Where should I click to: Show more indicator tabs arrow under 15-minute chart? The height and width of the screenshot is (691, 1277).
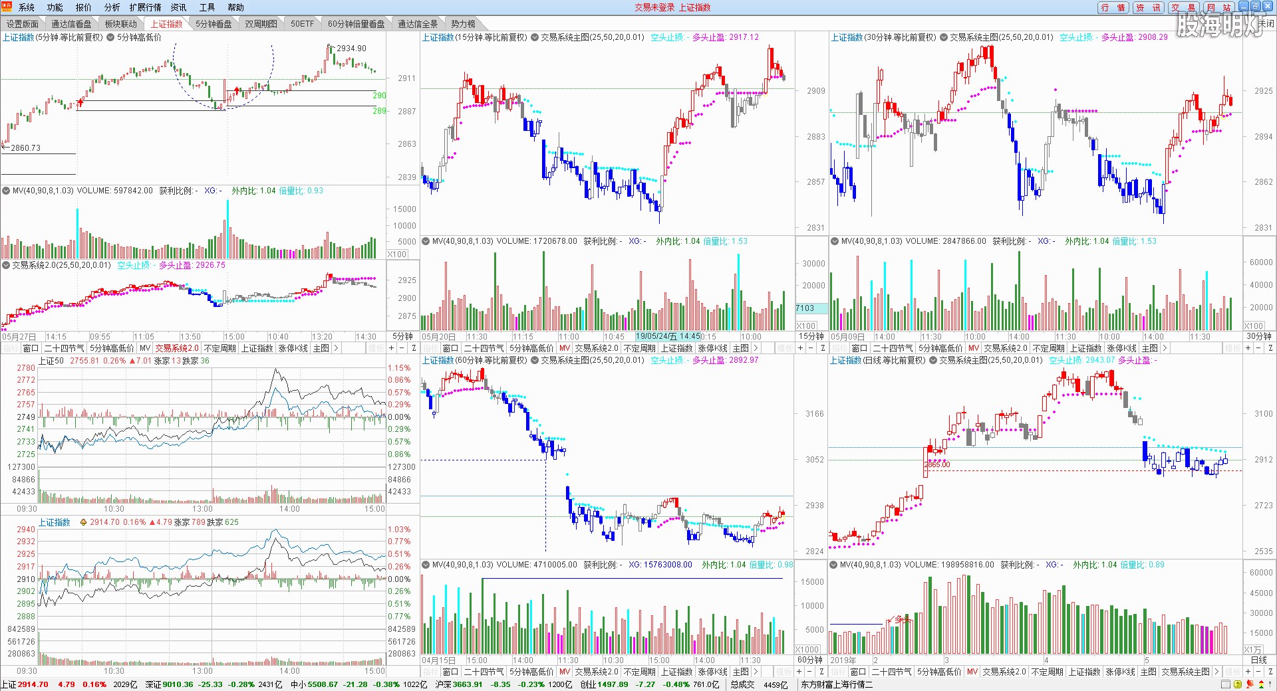[756, 348]
